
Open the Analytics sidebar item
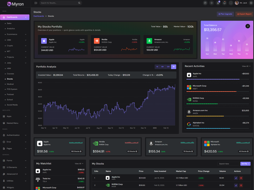click(x=11, y=28)
